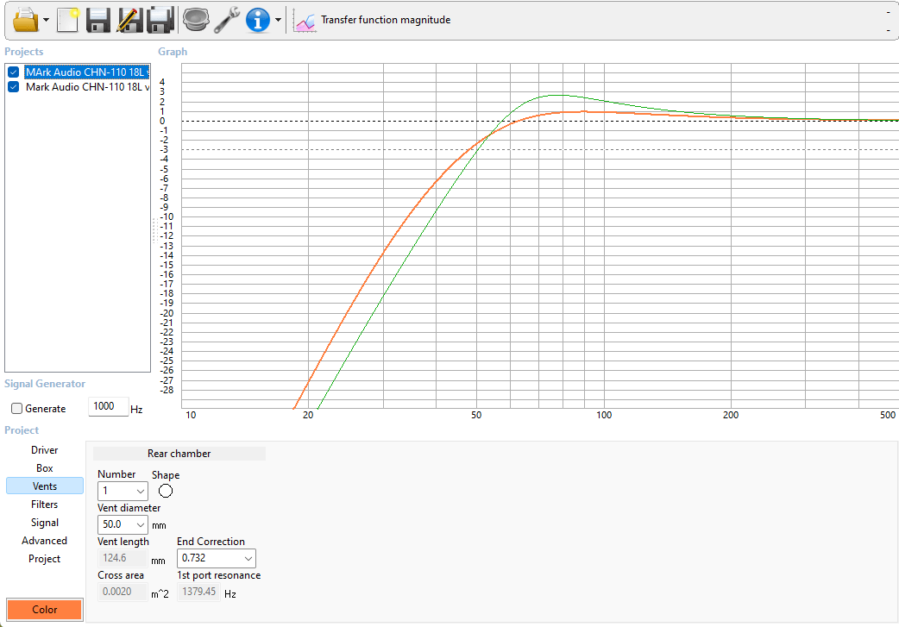This screenshot has width=899, height=627.
Task: Open the Vent diameter 50.0 dropdown
Action: pos(123,524)
